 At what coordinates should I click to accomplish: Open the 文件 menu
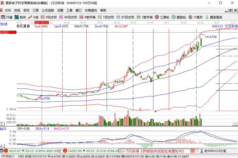click(x=8, y=10)
